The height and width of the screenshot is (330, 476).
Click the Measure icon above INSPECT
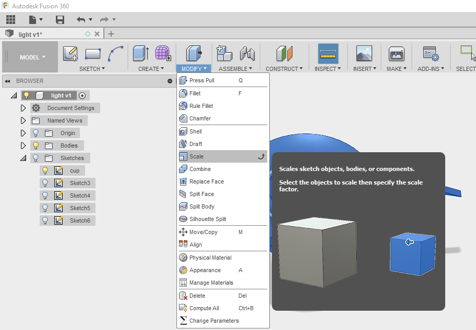click(x=328, y=54)
